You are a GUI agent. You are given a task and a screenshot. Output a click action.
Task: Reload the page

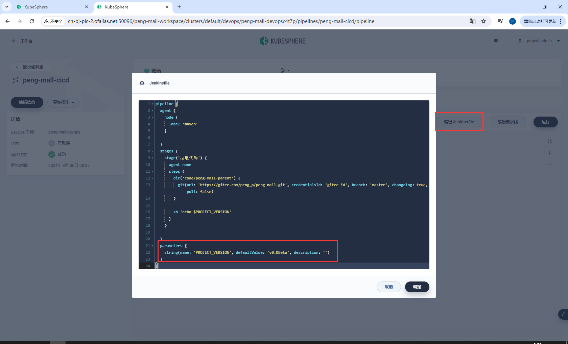(x=32, y=21)
